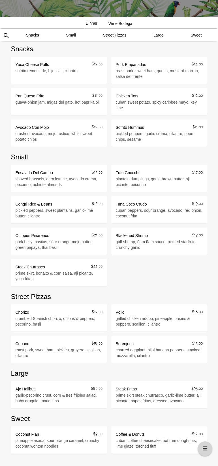Click the search magnifier icon
218x466 pixels.
pyautogui.click(x=6, y=35)
